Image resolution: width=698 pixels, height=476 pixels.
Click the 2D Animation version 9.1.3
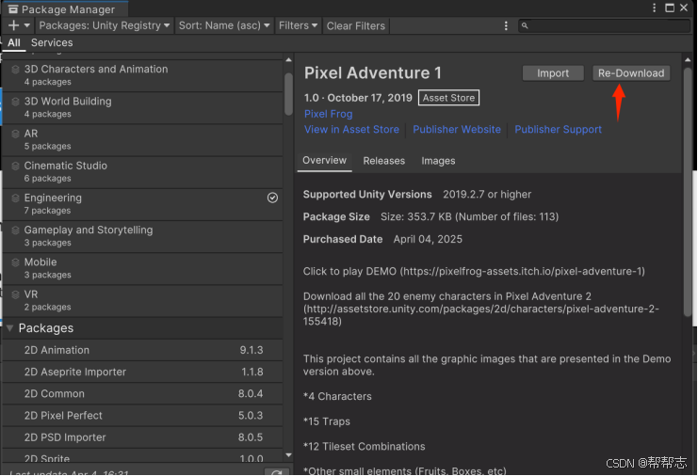click(x=252, y=350)
